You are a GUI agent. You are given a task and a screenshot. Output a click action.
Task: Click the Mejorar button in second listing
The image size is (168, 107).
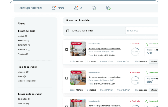[153, 90]
